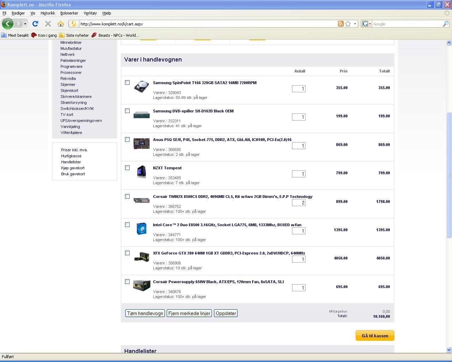The width and height of the screenshot is (452, 362).
Task: Open the XFX GeForce GTX 280 product link
Action: coord(229,253)
